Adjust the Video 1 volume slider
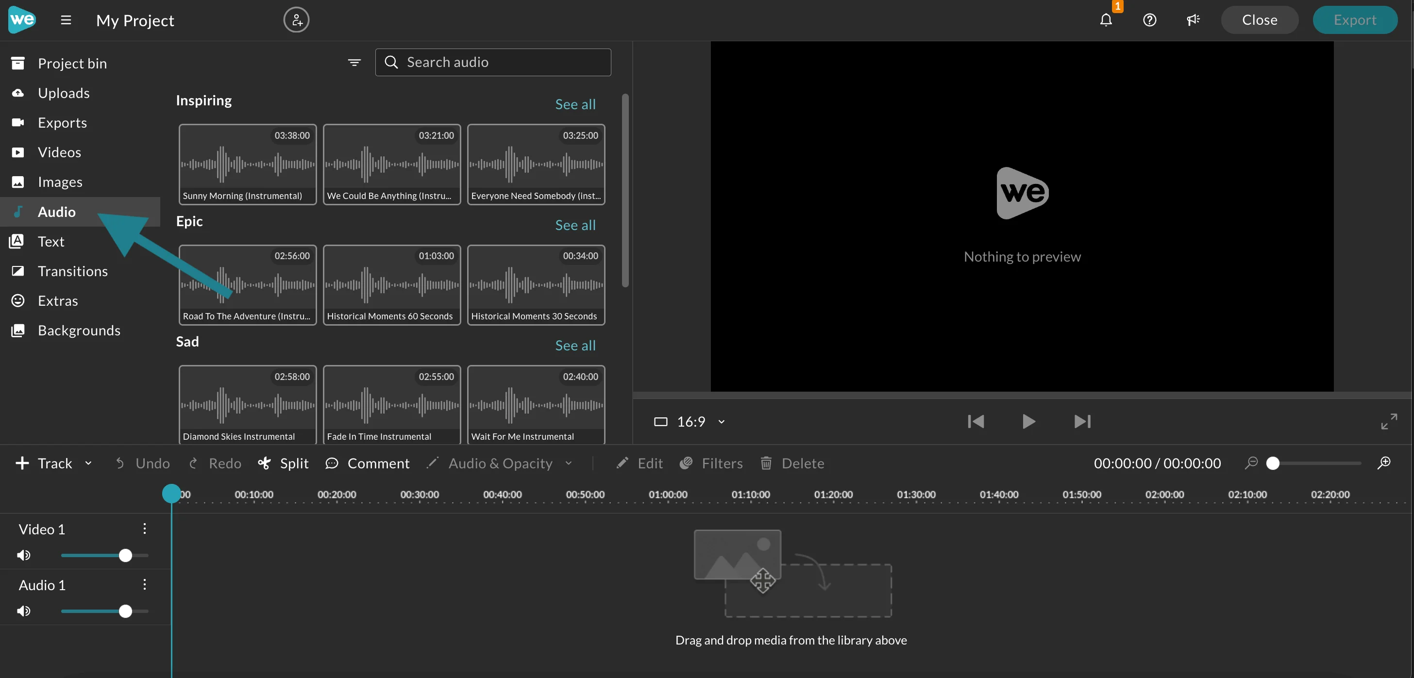1414x678 pixels. click(x=125, y=555)
